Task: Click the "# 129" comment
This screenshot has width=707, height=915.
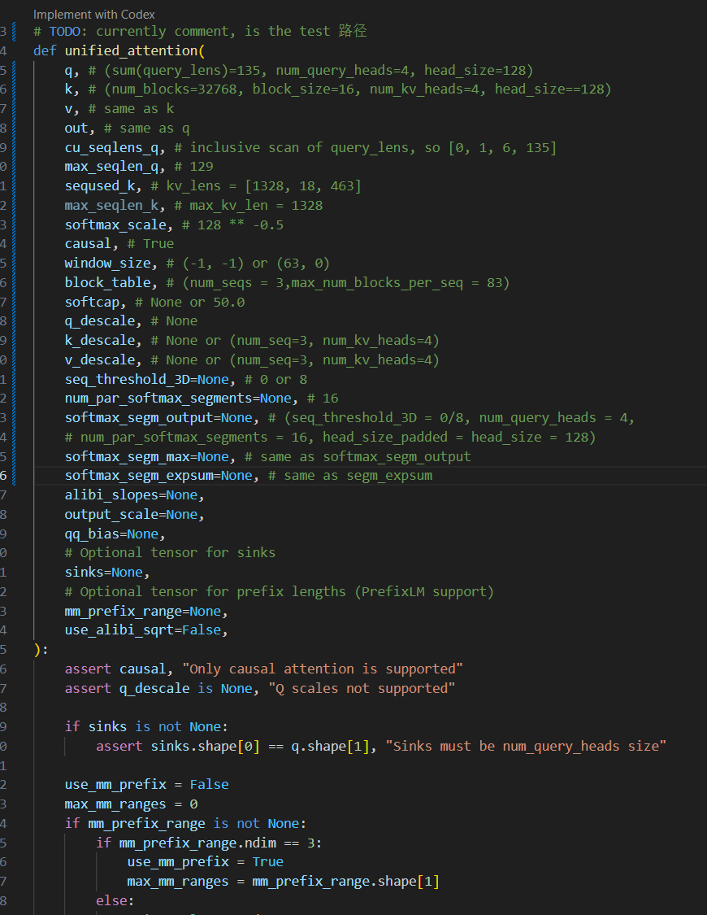Action: point(193,167)
